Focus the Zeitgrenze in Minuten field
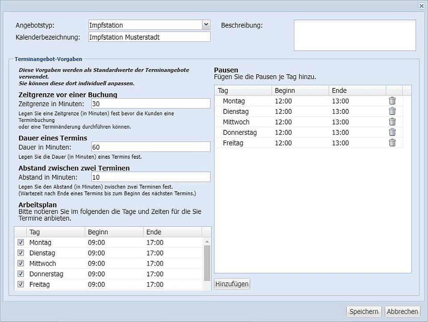Viewport: 428px width, 322px height. point(150,104)
